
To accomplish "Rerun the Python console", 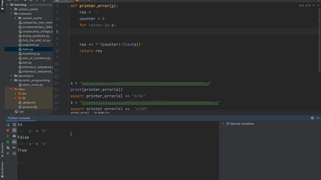I will [x=8, y=124].
